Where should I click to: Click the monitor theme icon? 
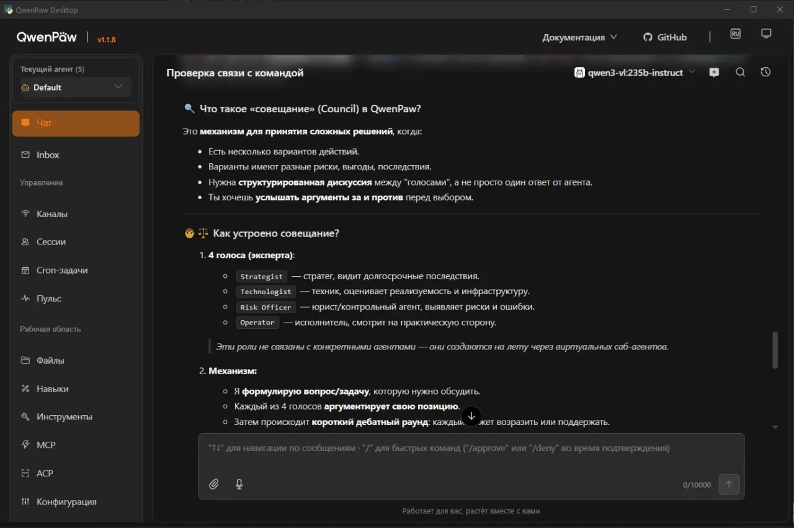point(766,34)
